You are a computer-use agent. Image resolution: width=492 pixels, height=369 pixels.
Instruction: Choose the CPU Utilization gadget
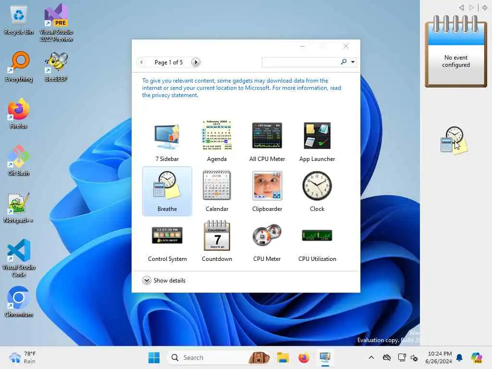317,235
